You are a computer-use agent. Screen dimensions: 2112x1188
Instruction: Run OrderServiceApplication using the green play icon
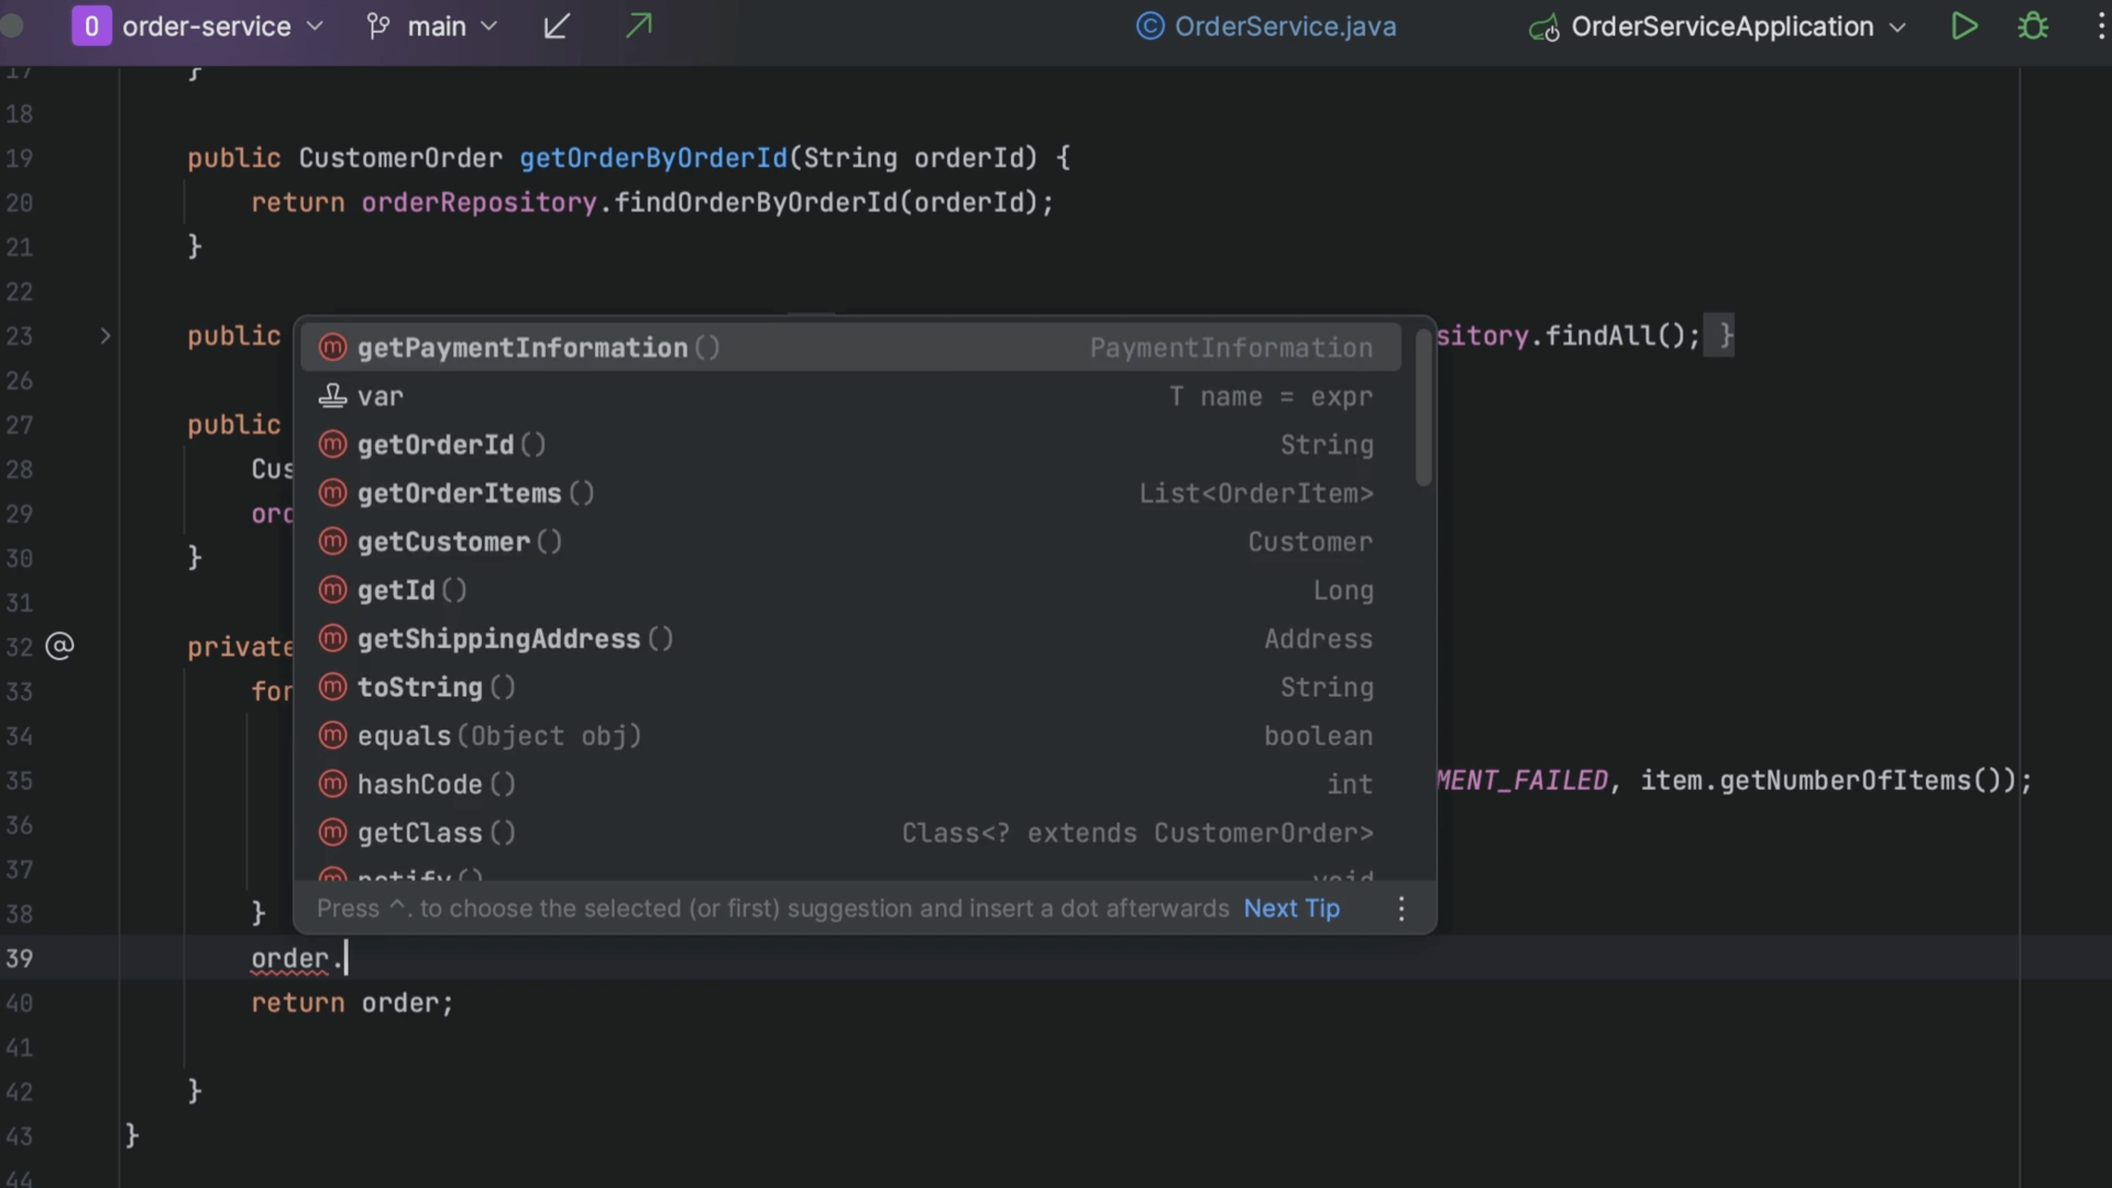1963,26
